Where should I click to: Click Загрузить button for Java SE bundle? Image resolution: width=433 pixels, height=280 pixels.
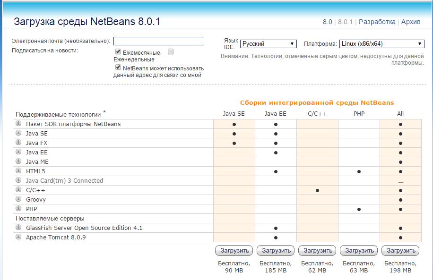coord(234,250)
